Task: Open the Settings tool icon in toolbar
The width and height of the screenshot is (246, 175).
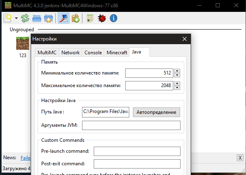Action: [x=63, y=18]
